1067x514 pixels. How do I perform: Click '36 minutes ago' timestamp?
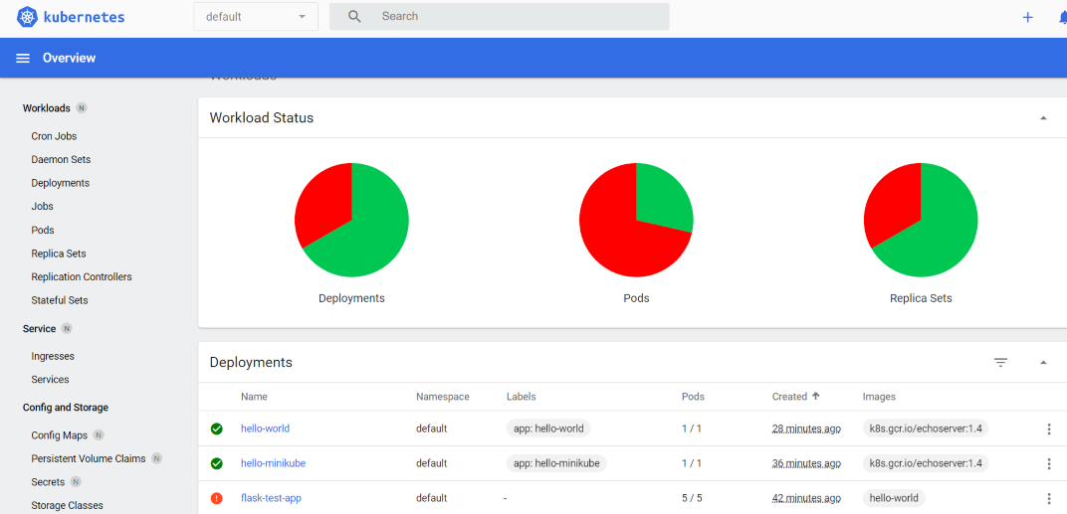pos(806,463)
